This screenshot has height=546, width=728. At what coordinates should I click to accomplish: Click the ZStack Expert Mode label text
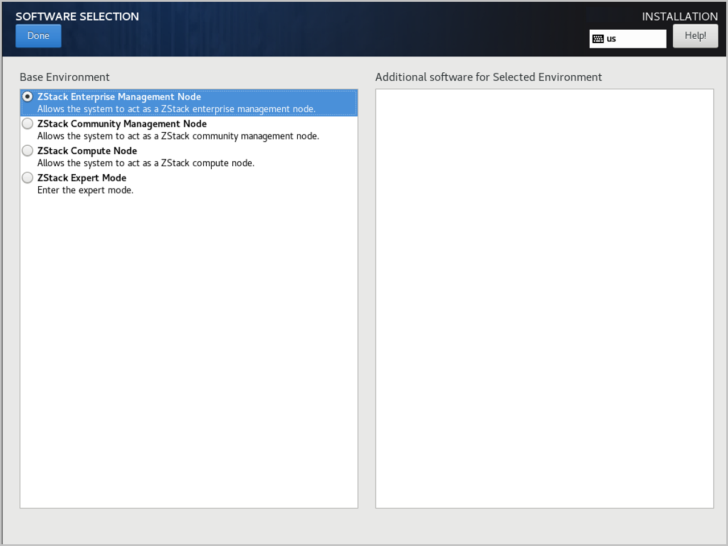(81, 177)
